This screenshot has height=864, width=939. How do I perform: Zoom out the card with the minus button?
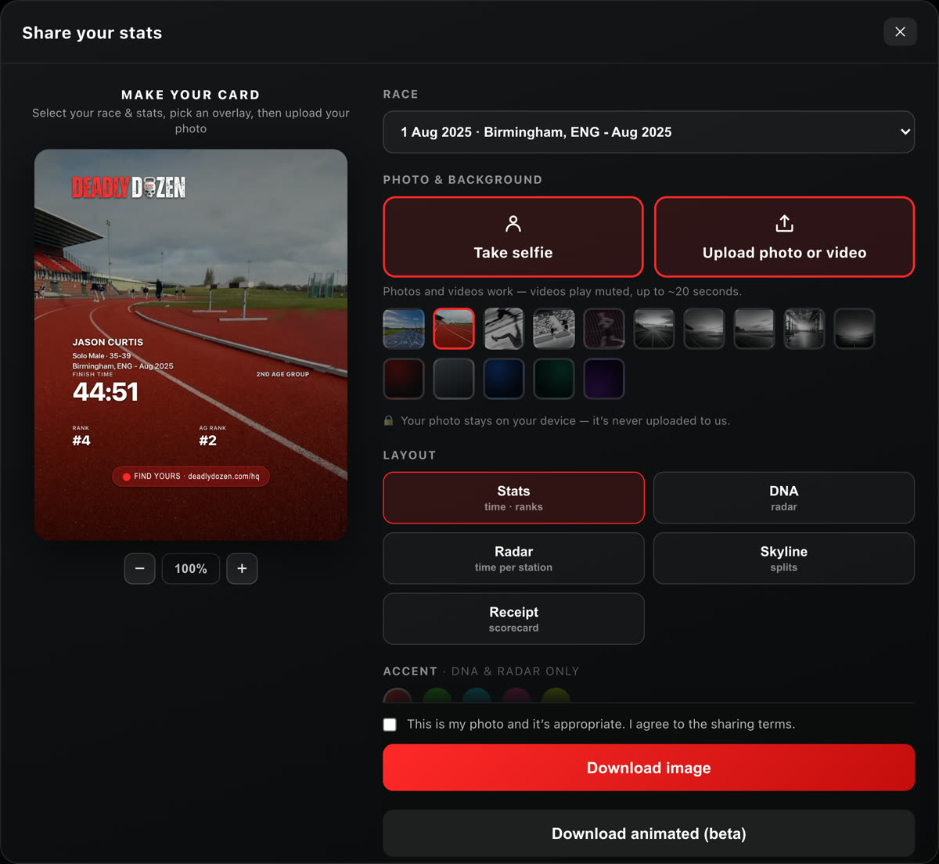pyautogui.click(x=139, y=569)
